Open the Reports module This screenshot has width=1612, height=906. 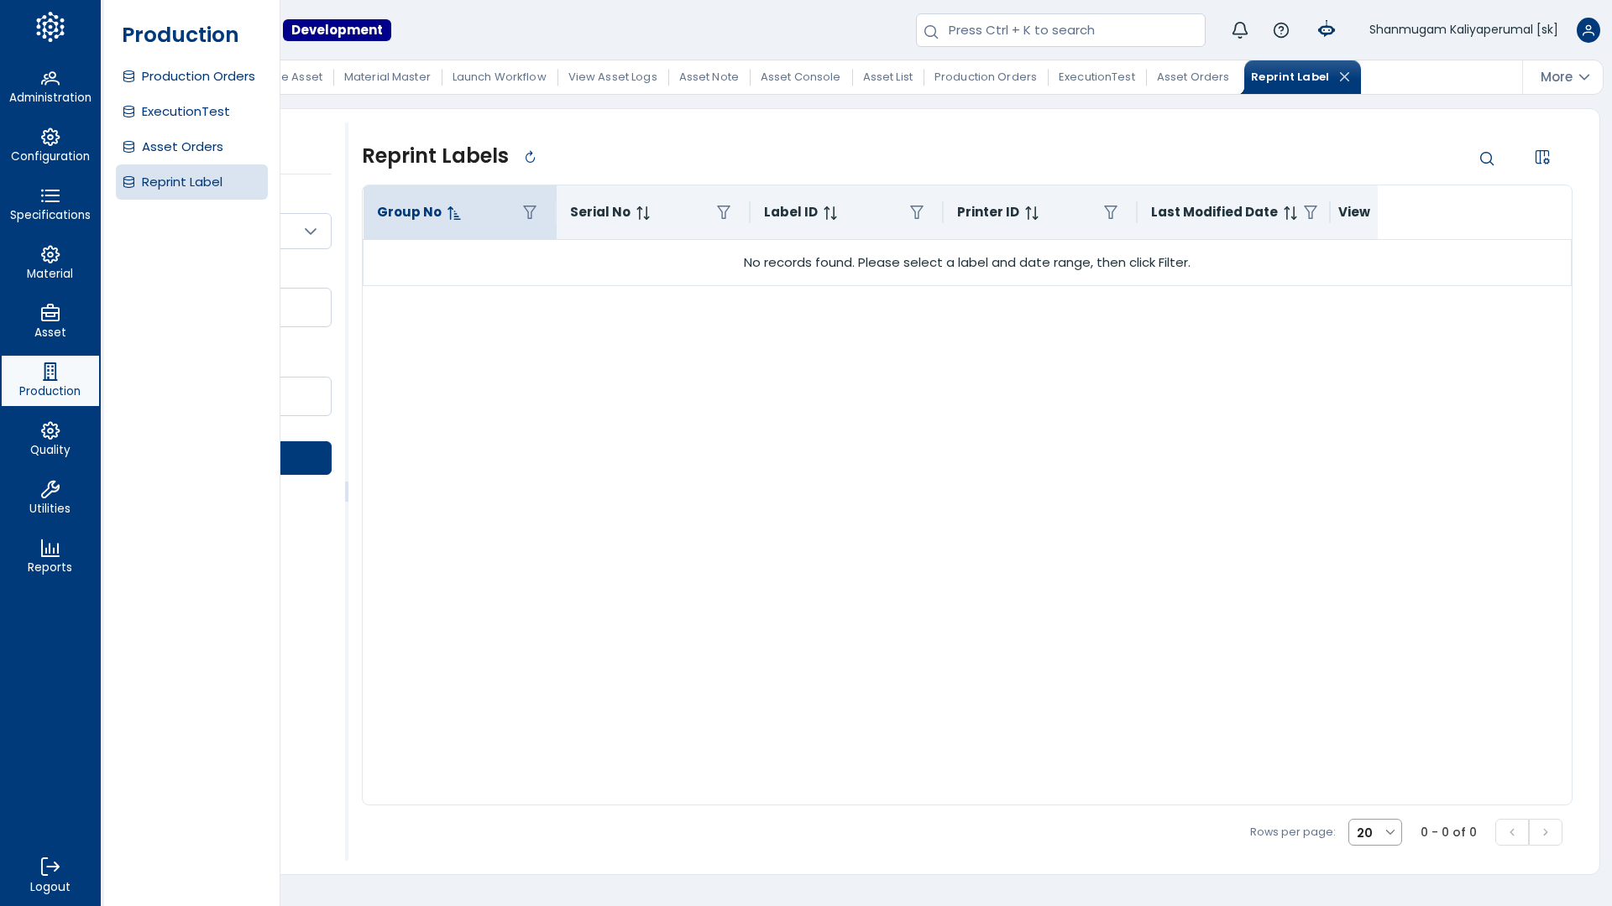50,557
